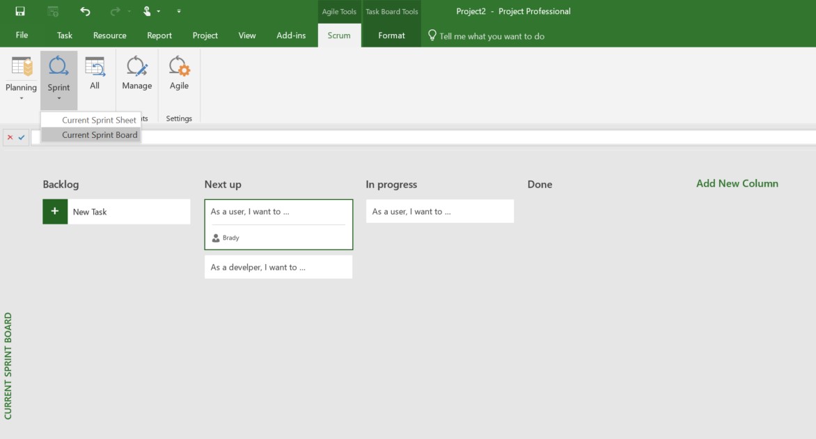Expand the touch mode dropdown arrow
Screen dimensions: 816x439
[158, 11]
